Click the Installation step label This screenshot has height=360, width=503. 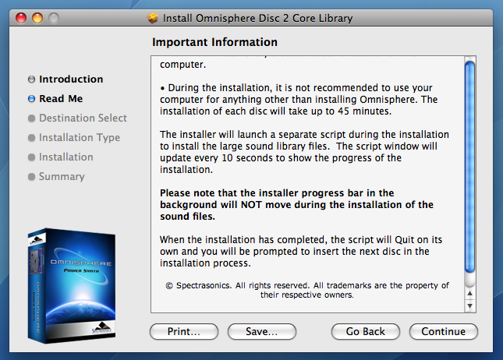click(x=66, y=157)
